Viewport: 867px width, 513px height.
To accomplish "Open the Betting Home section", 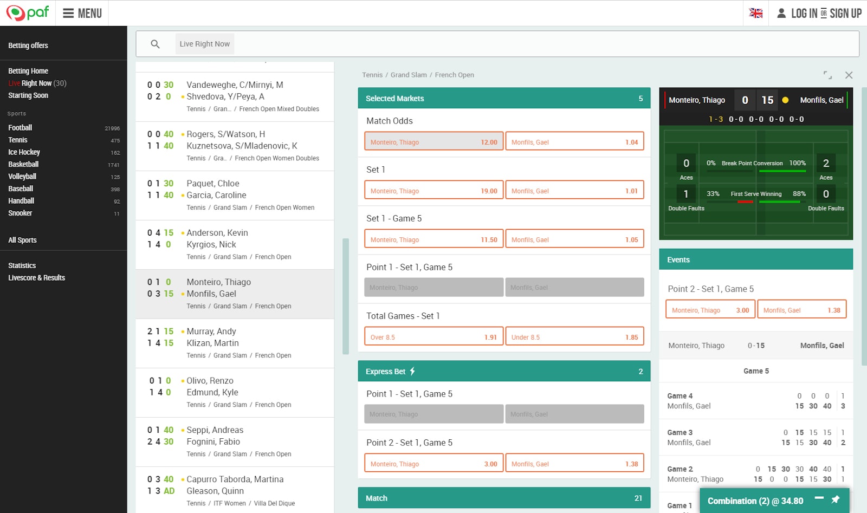I will (x=28, y=70).
